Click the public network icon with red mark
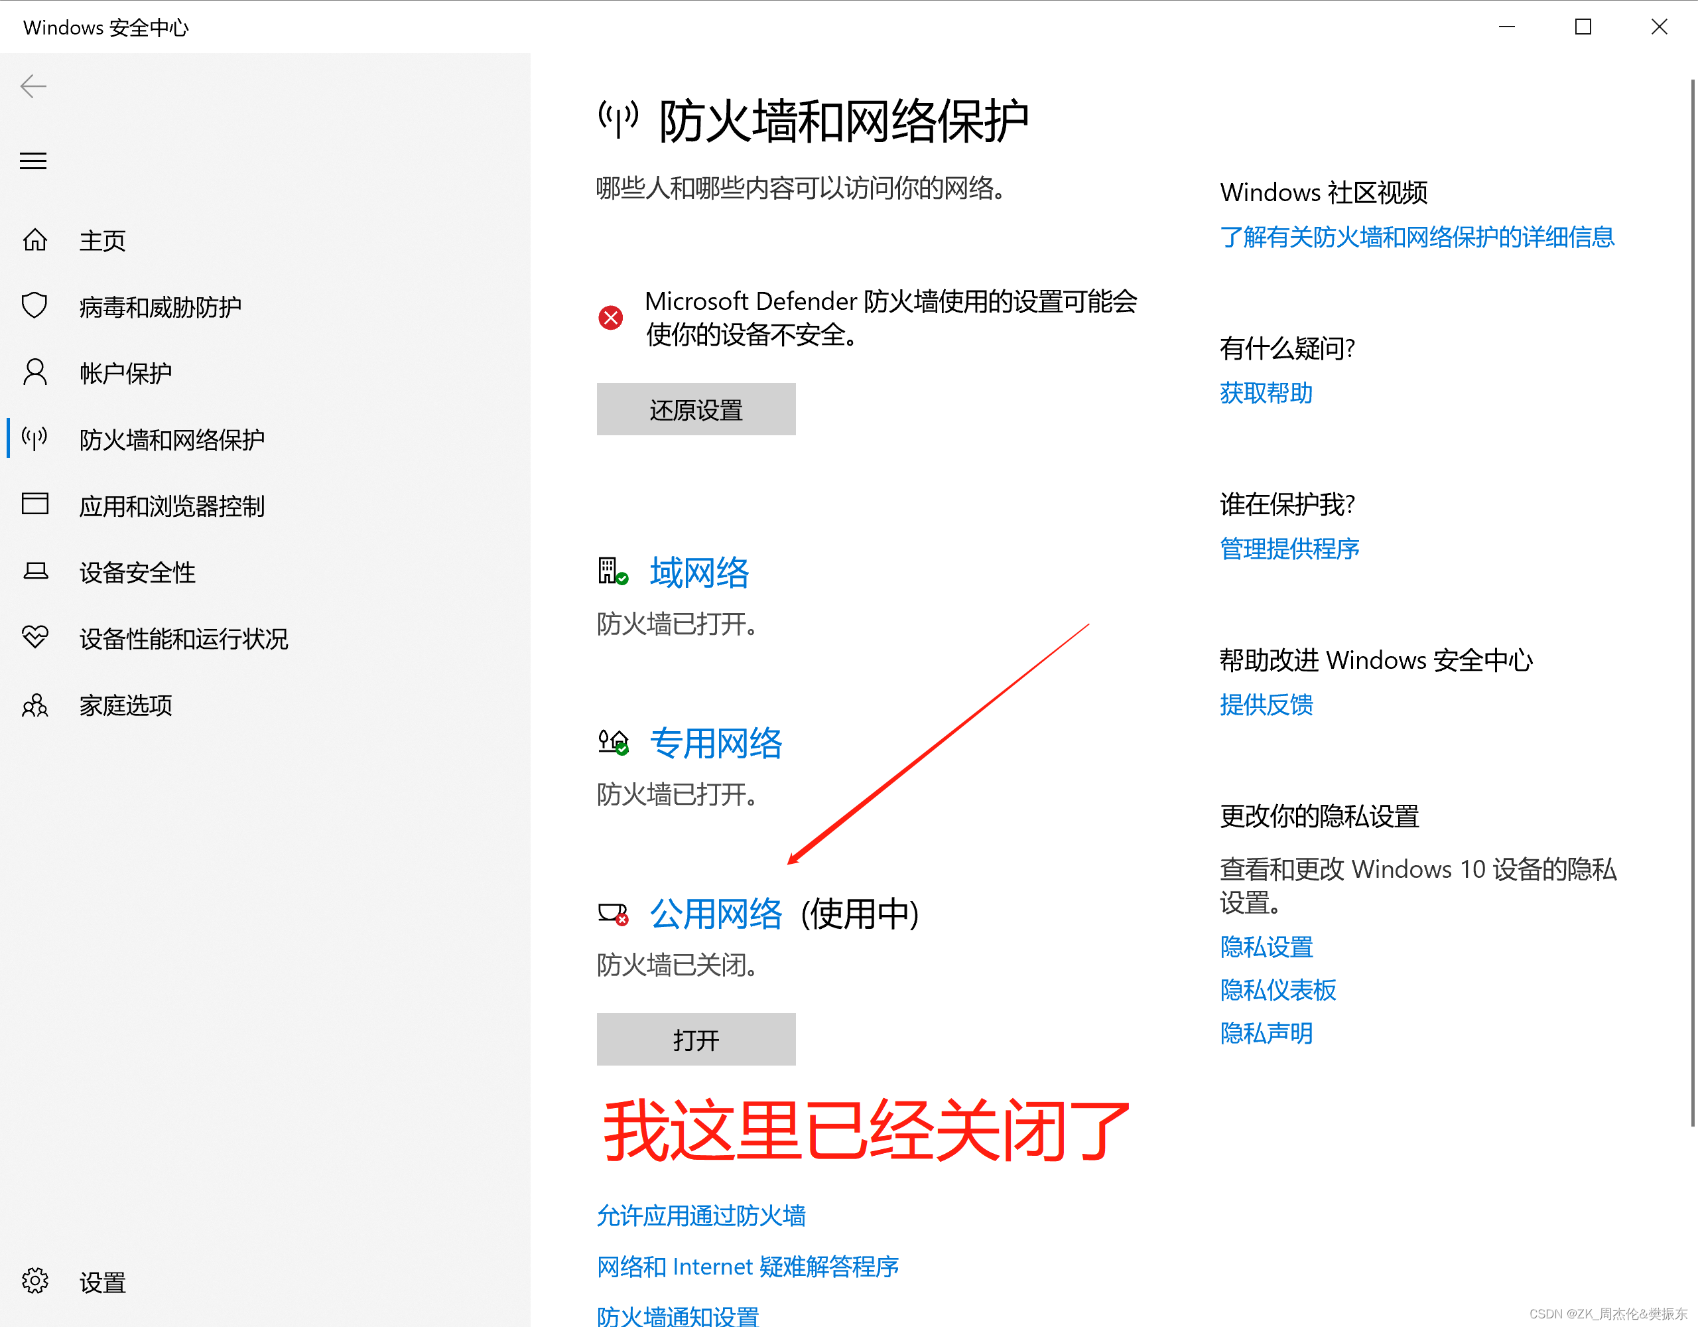 [x=613, y=914]
